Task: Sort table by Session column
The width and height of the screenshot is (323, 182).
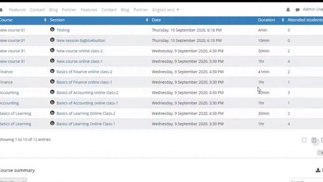Action: (147, 20)
